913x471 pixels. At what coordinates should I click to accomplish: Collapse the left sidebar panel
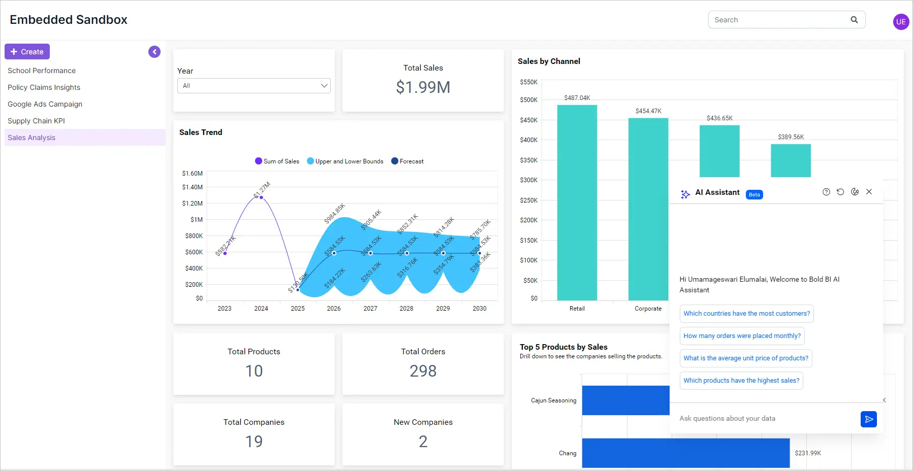point(154,52)
